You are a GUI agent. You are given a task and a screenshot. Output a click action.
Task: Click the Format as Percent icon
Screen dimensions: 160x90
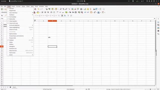[70, 12]
